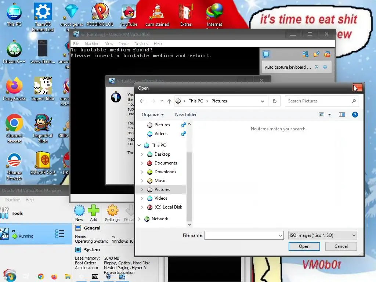
Task: Click the Help question mark icon
Action: pos(355,115)
